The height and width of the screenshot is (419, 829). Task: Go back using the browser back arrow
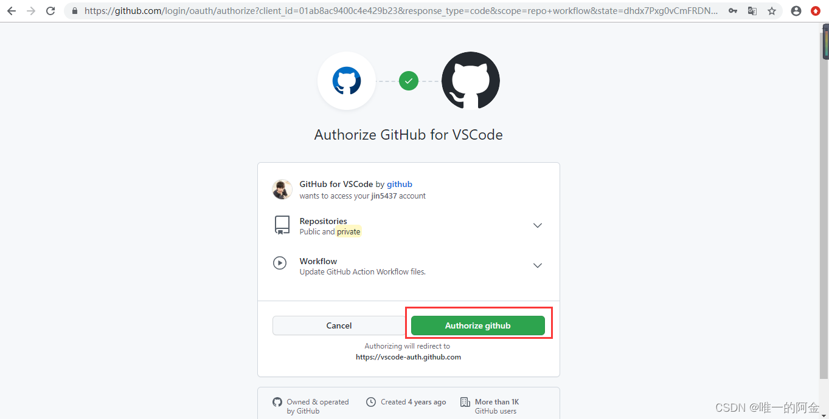11,11
